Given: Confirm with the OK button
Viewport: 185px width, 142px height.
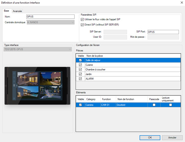Looking at the screenshot, I should 150,137.
